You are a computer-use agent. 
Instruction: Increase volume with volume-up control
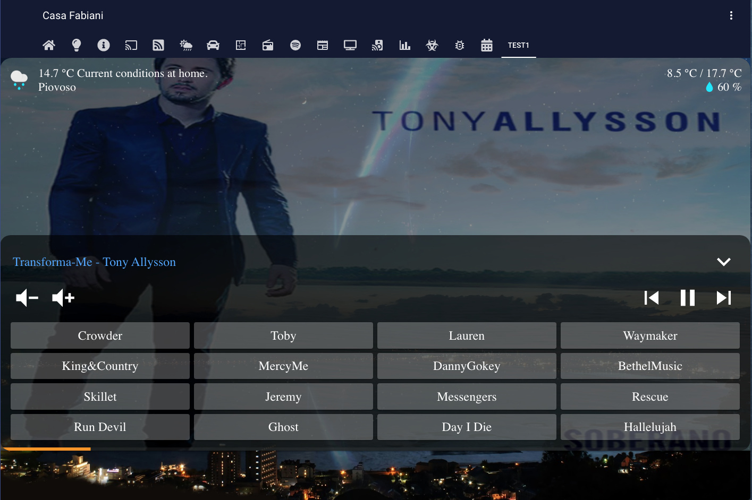(62, 298)
